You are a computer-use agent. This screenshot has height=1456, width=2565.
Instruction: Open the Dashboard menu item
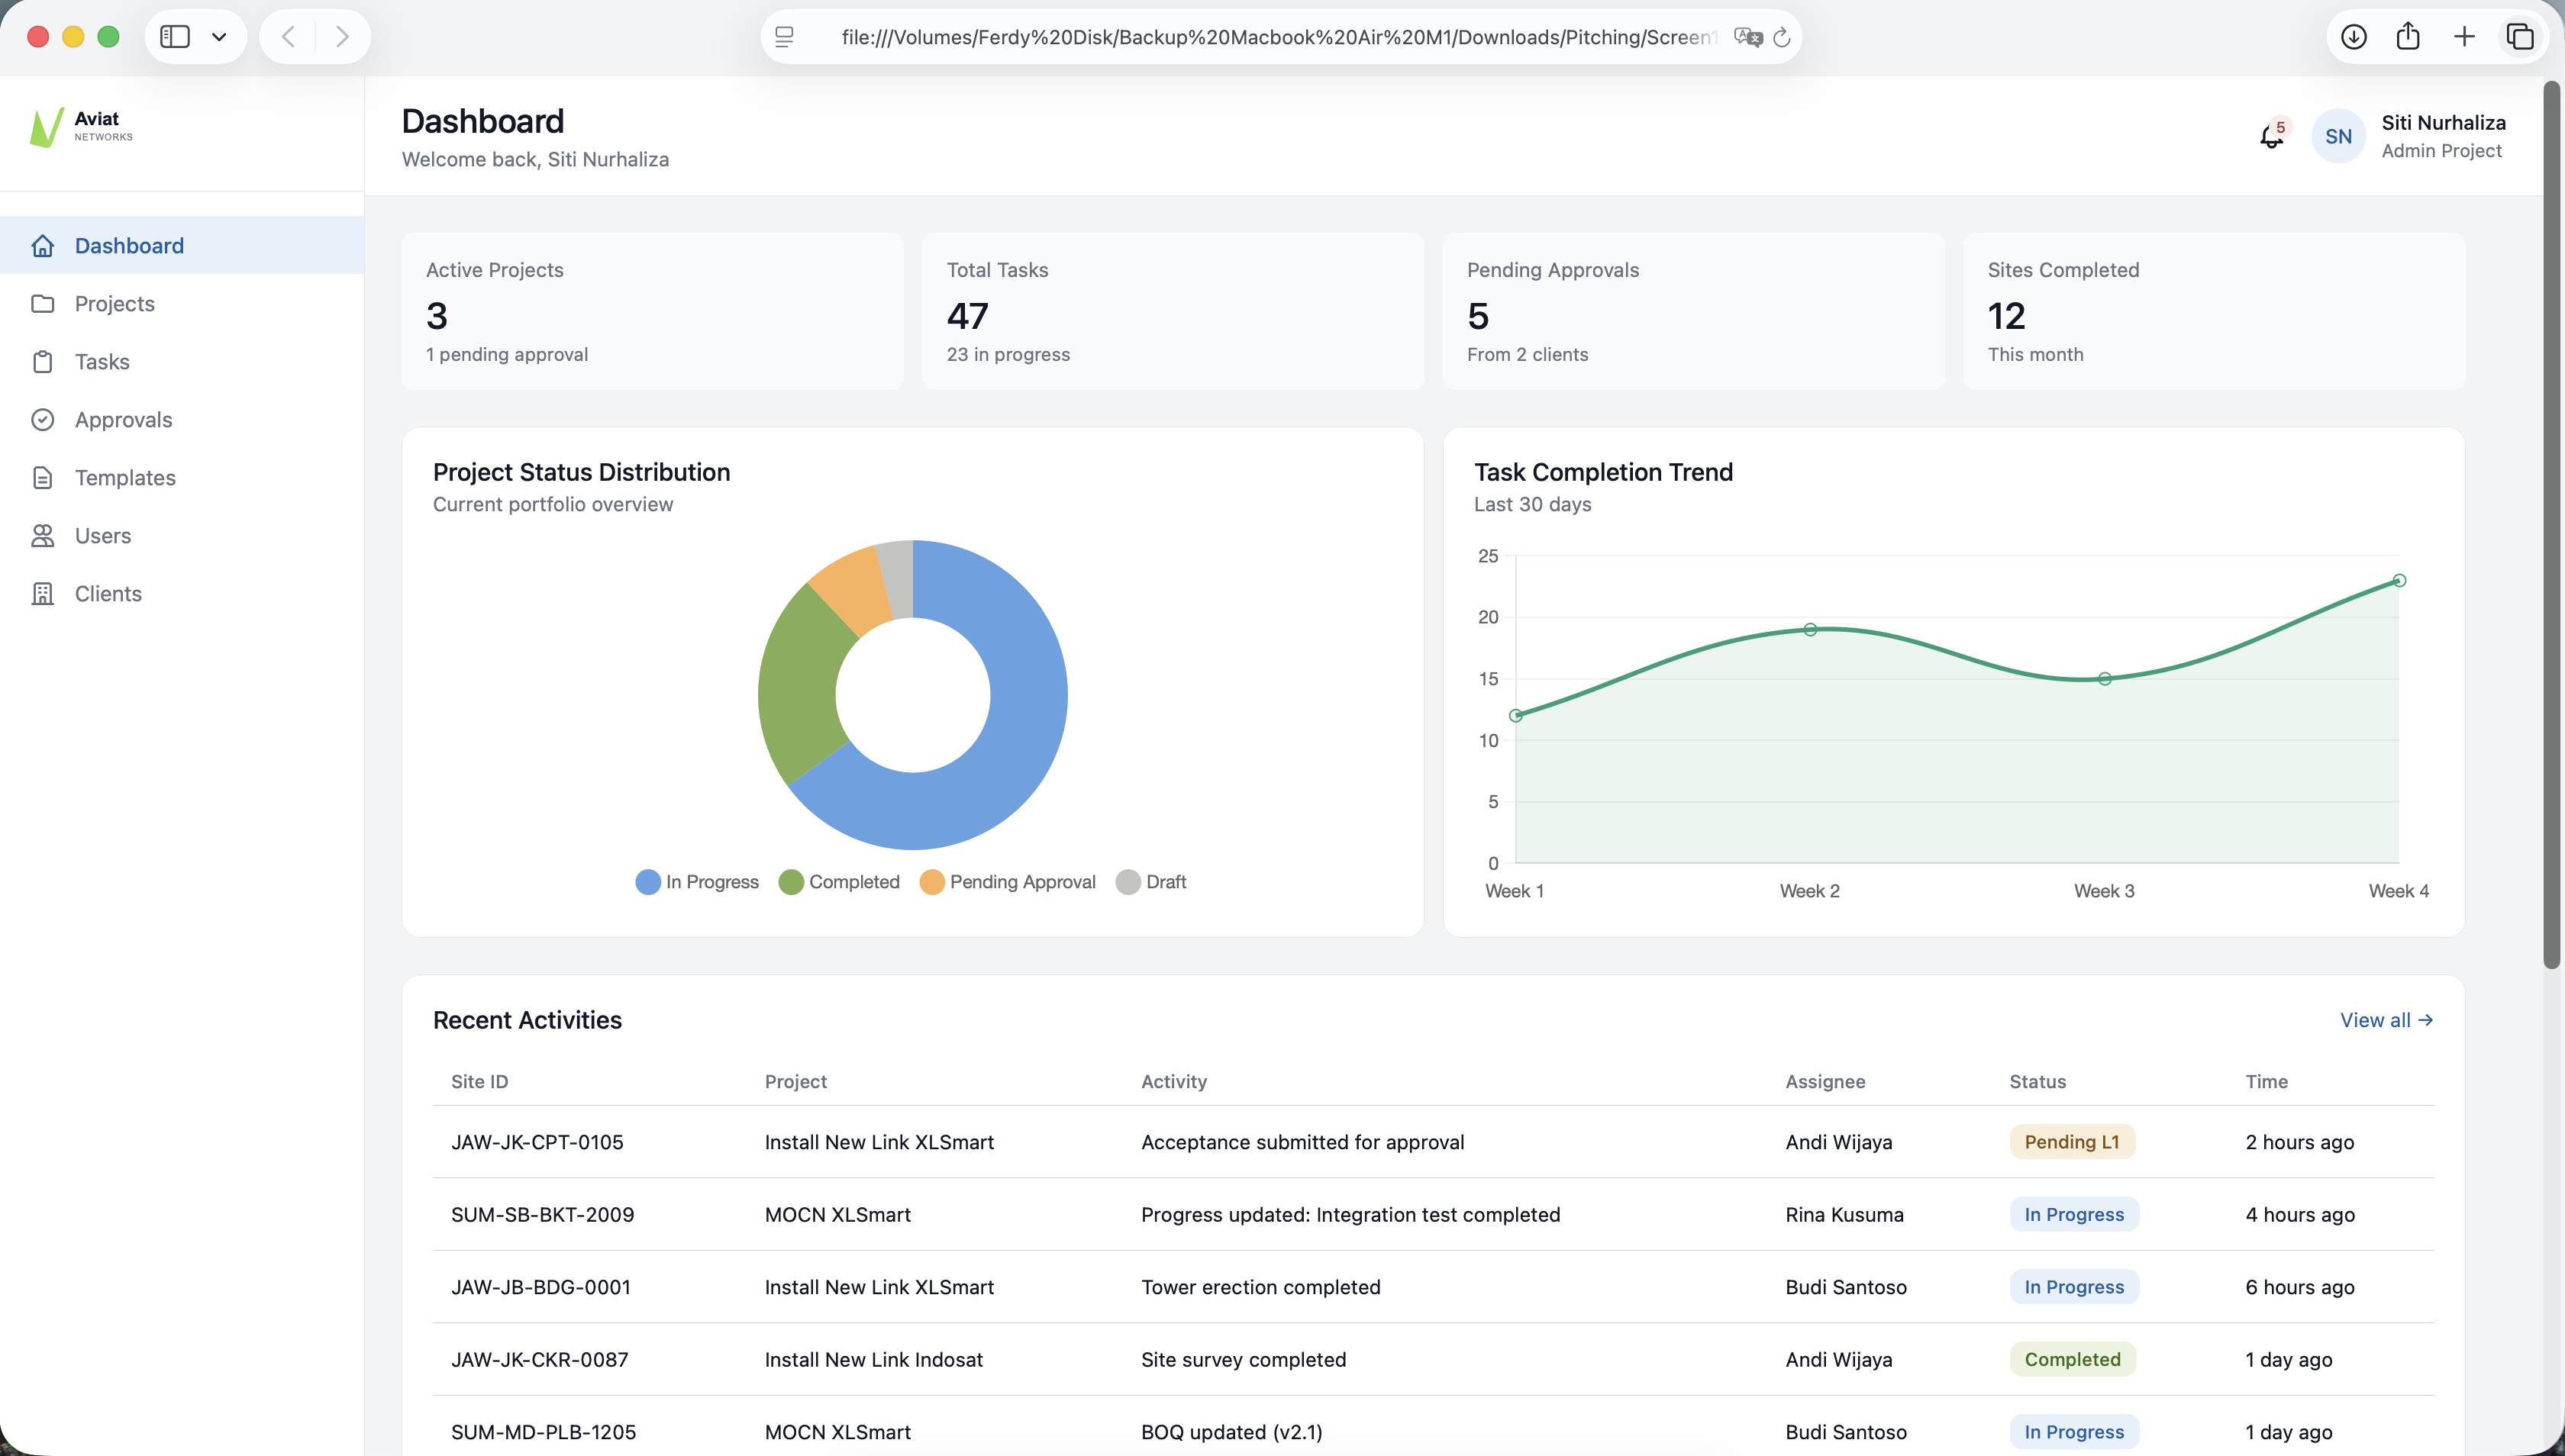point(182,246)
